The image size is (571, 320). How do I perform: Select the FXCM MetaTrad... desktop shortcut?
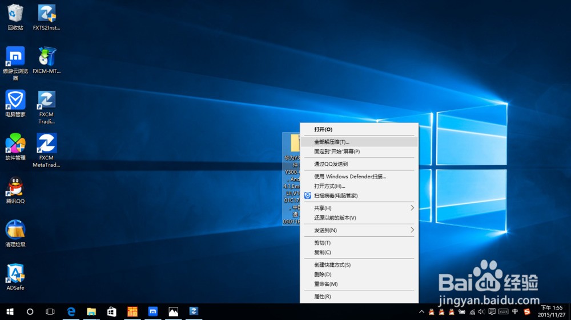tap(46, 150)
